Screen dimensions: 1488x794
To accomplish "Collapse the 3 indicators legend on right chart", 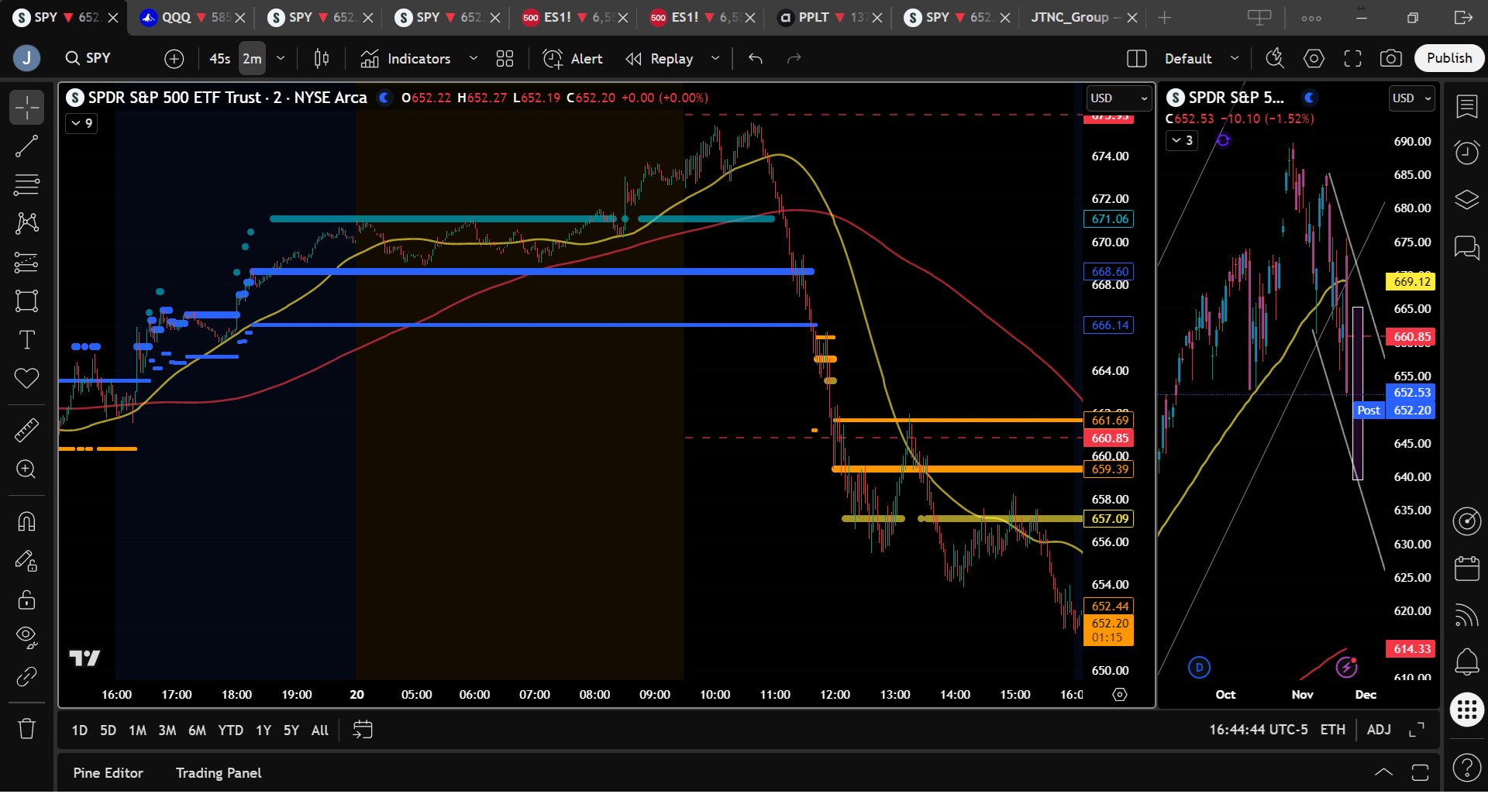I will tap(1182, 140).
